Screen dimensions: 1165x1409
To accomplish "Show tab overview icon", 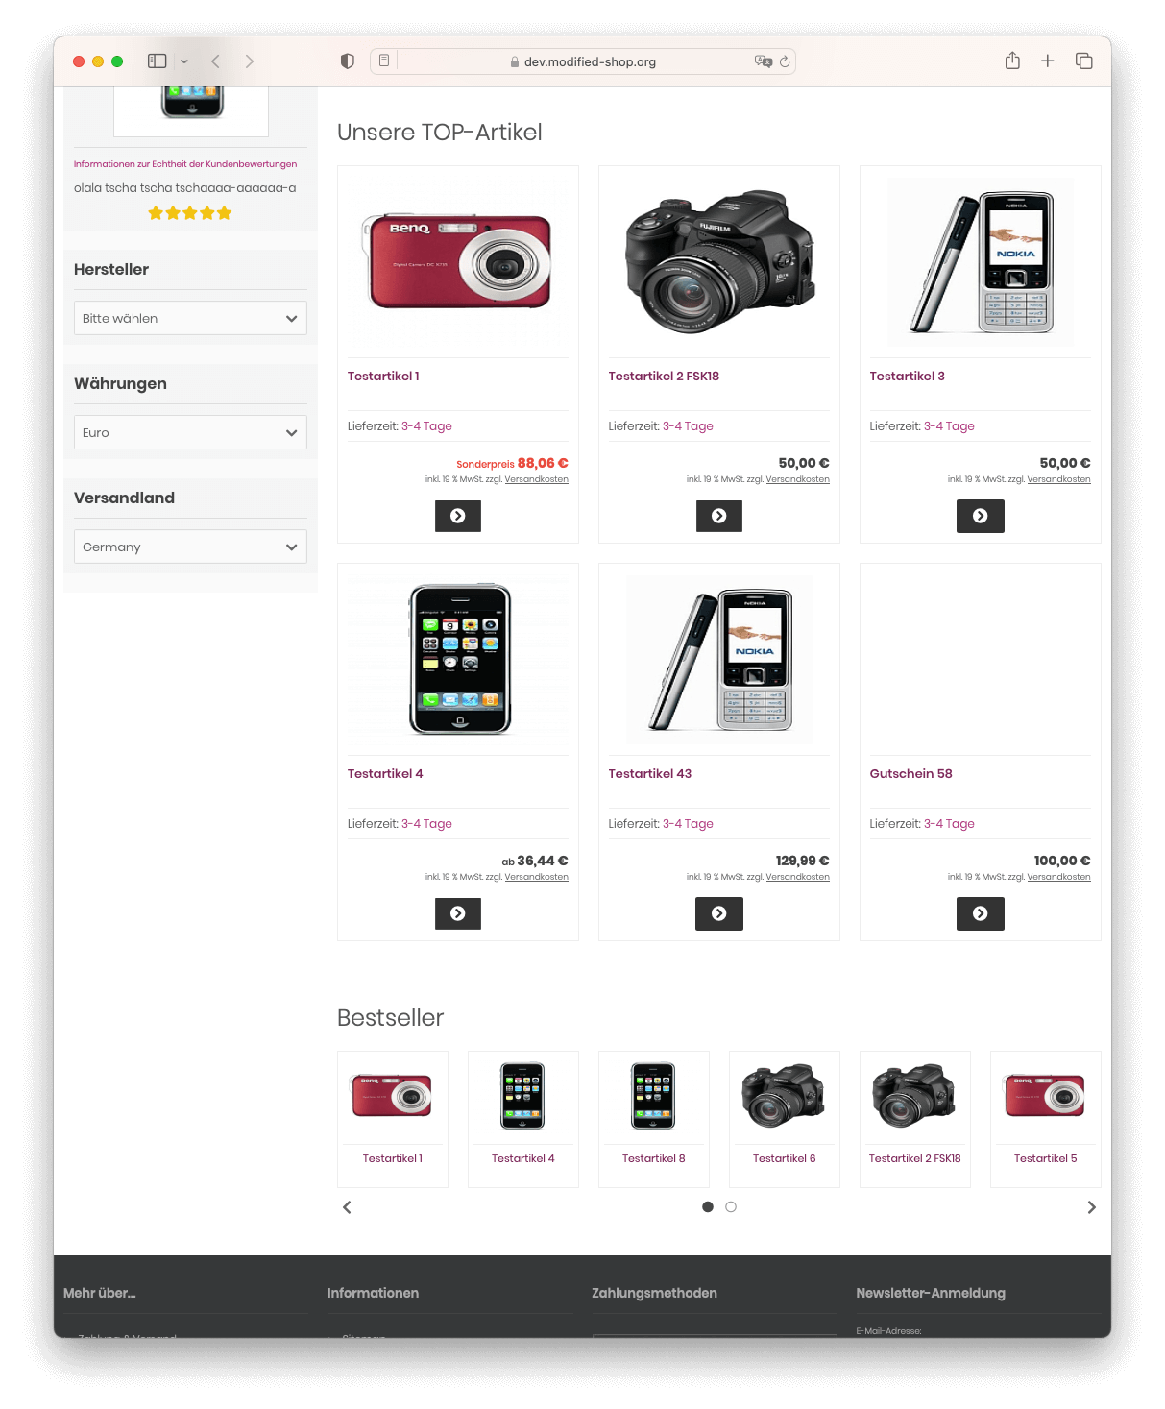I will [1084, 61].
